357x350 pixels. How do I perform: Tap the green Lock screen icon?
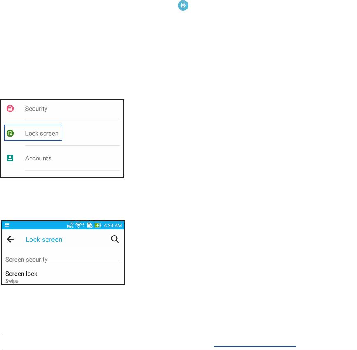(10, 133)
